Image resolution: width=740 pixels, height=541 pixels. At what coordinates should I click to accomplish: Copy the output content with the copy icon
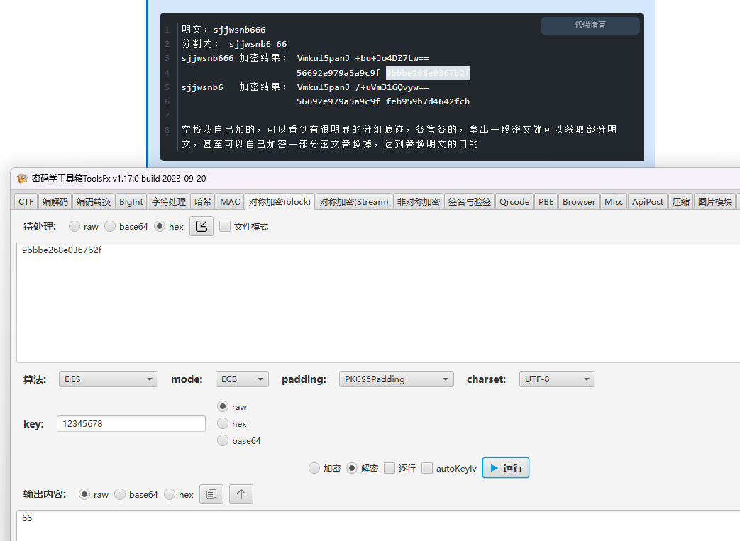211,494
